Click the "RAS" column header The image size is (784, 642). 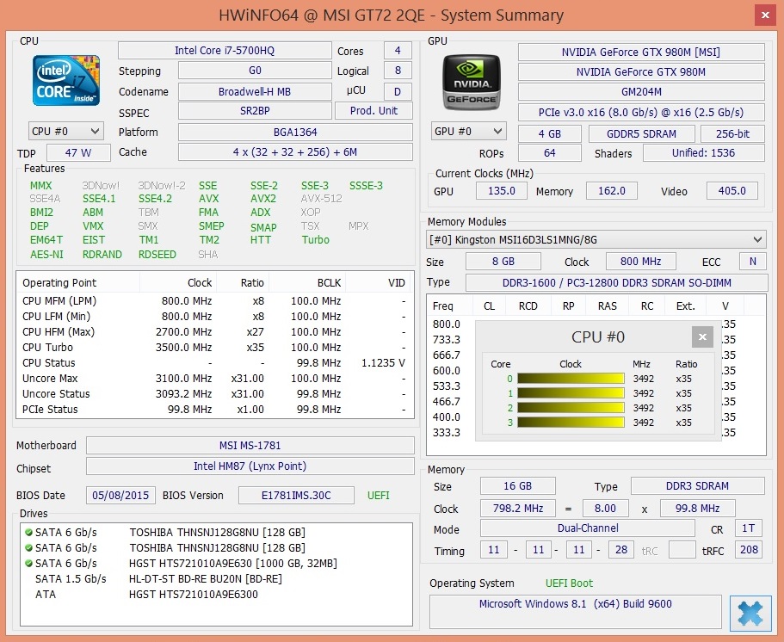pyautogui.click(x=608, y=306)
